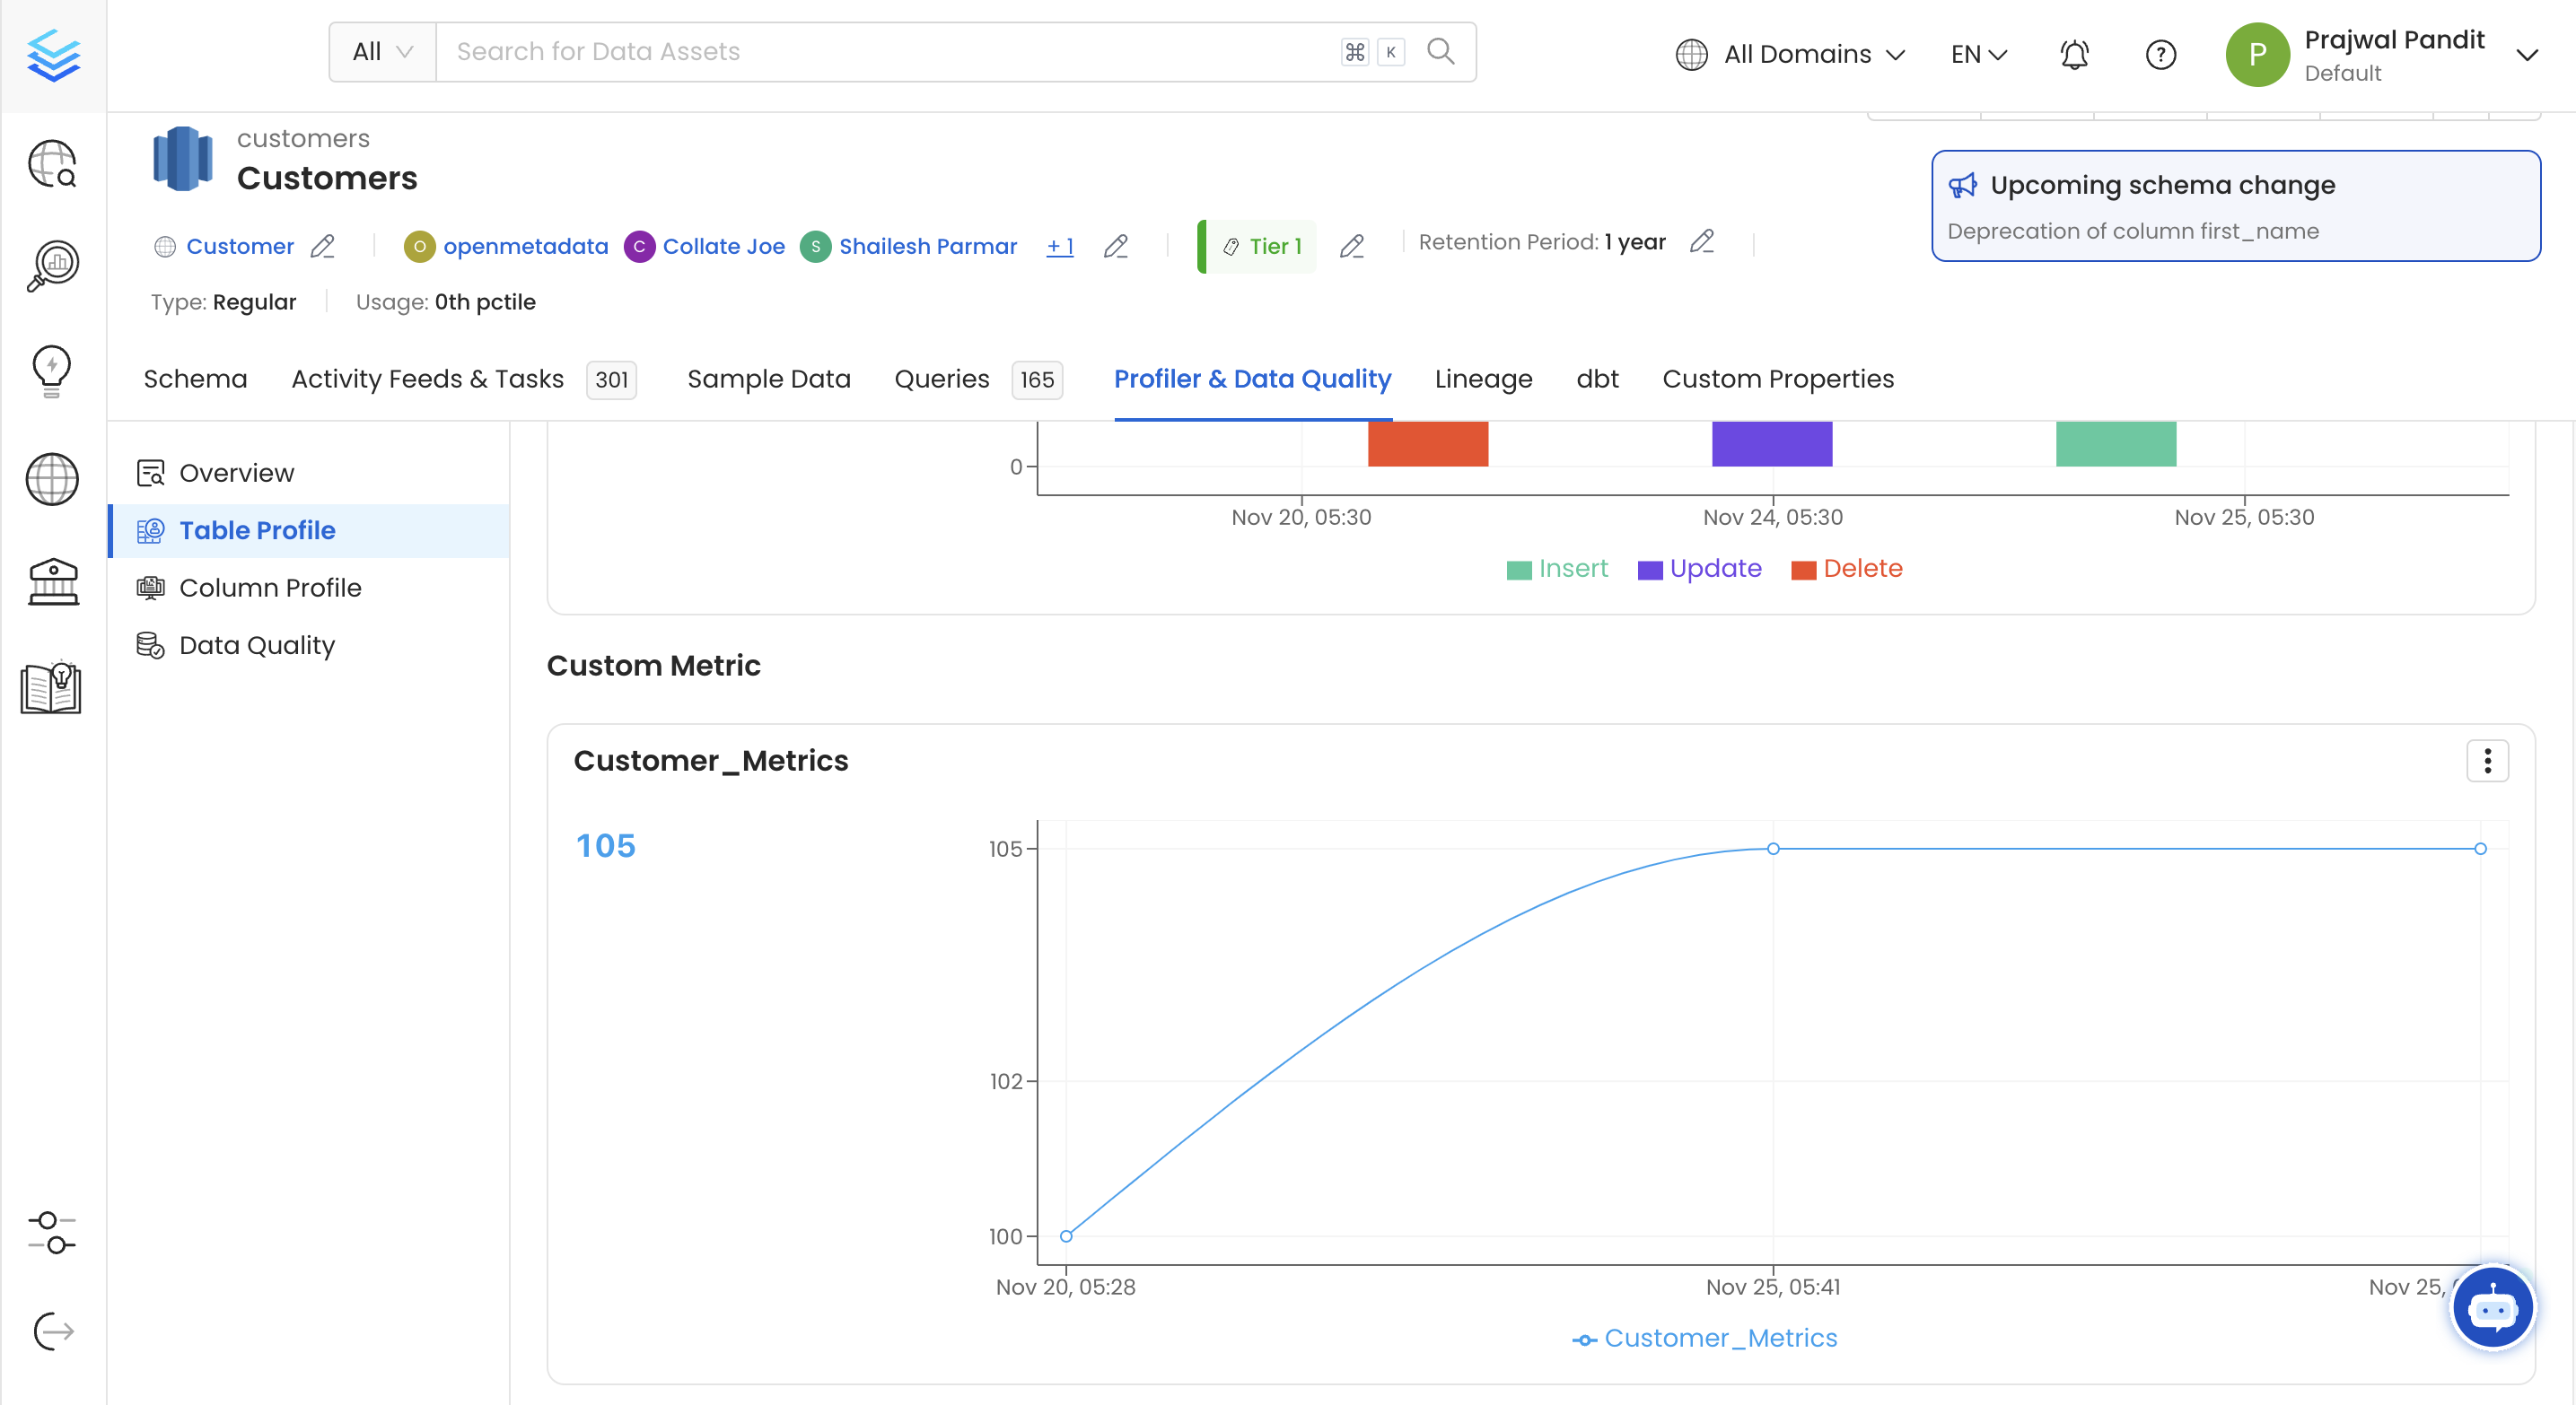The height and width of the screenshot is (1405, 2576).
Task: Click the help question mark icon
Action: point(2160,54)
